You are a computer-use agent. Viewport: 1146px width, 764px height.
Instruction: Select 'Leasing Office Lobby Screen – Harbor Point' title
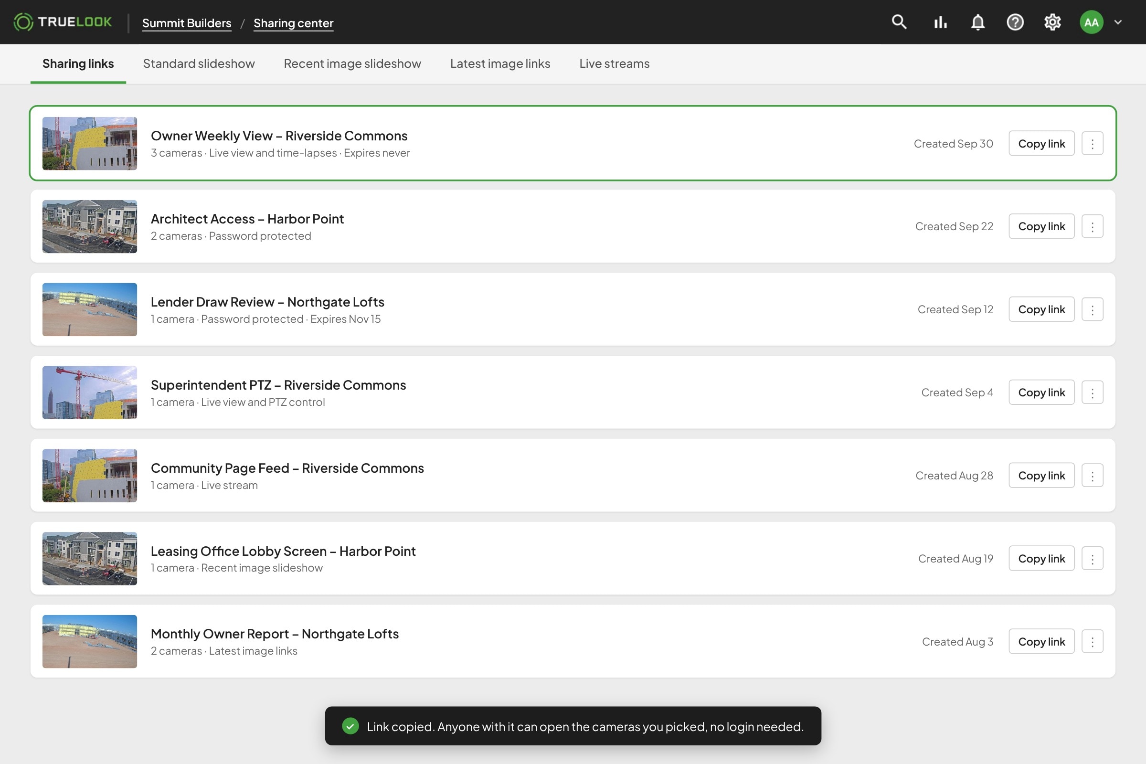point(283,551)
